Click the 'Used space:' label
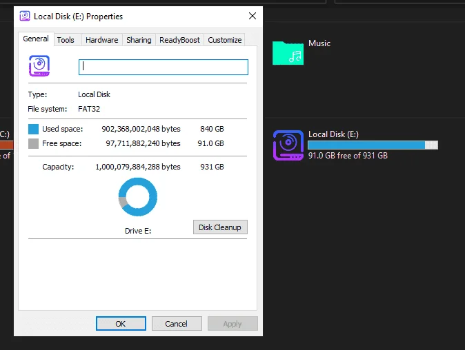 pyautogui.click(x=62, y=129)
